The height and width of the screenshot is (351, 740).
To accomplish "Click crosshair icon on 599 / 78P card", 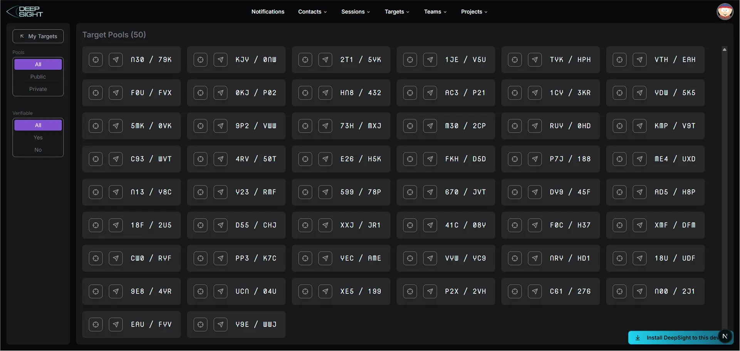I will 305,192.
